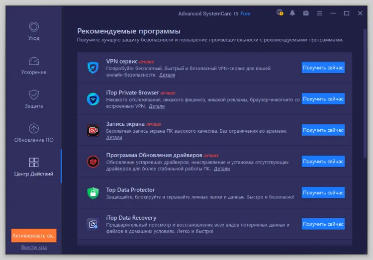The image size is (373, 260).
Task: Click the globe language warning icon
Action: pyautogui.click(x=280, y=12)
